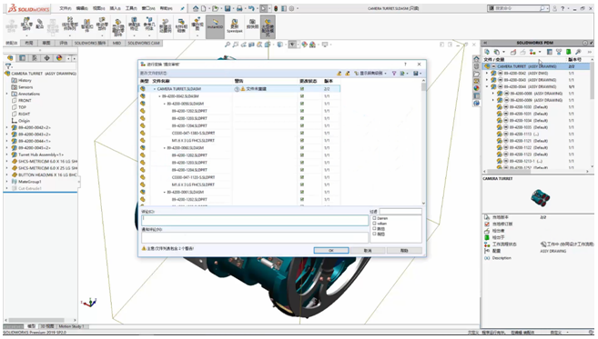This screenshot has height=339, width=598.
Task: Open the show tree lines dropdown in the dialog
Action: point(370,73)
